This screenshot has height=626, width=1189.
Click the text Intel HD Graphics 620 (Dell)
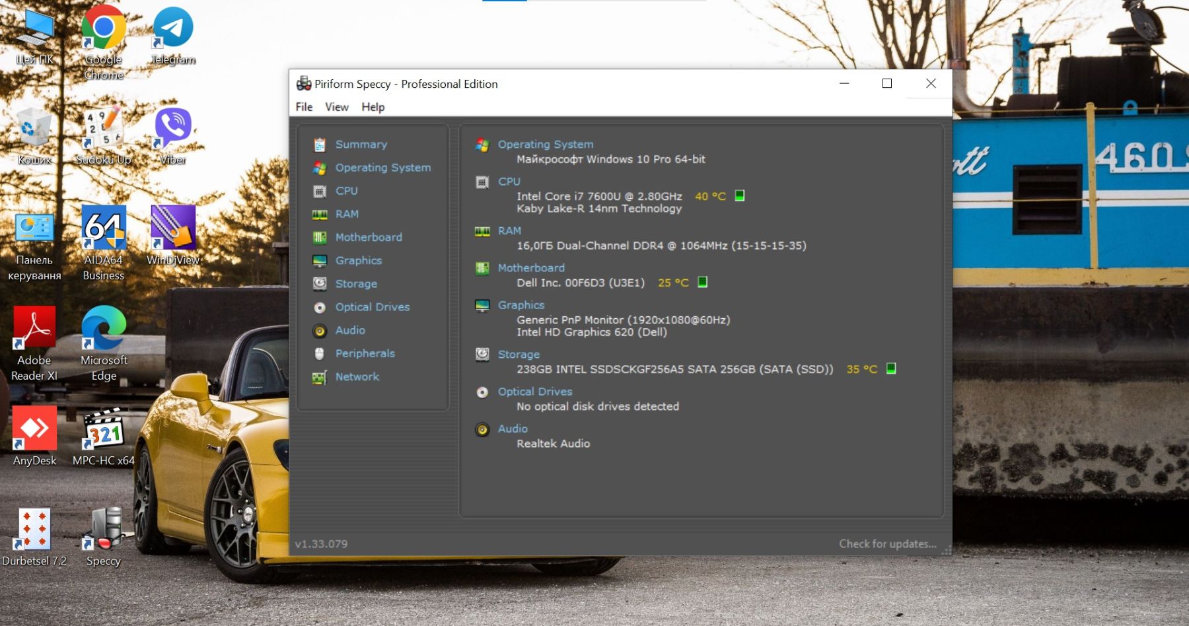[x=592, y=332]
